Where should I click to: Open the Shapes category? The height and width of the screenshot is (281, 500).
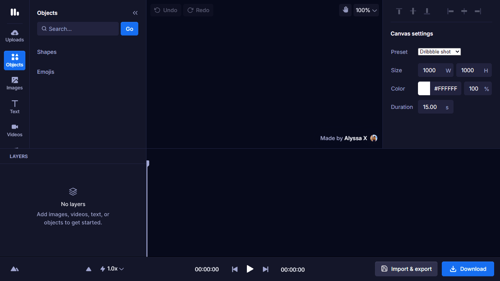click(47, 52)
